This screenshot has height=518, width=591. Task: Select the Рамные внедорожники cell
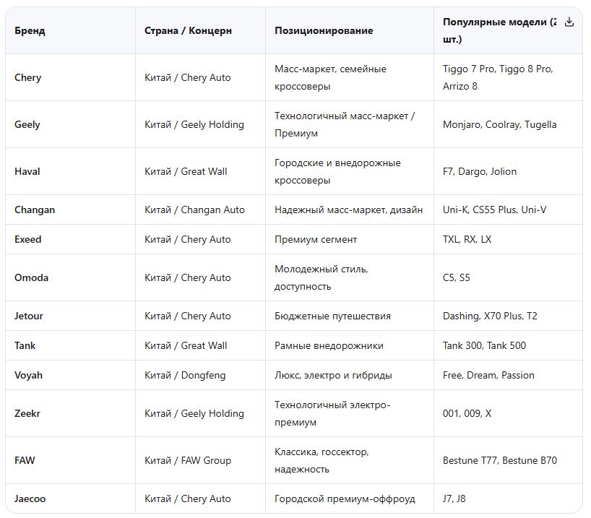point(329,345)
